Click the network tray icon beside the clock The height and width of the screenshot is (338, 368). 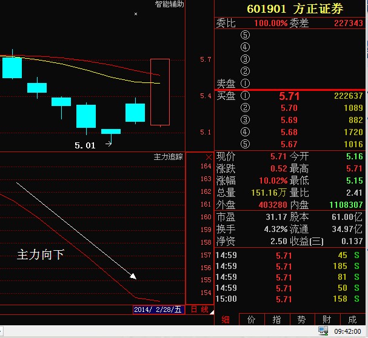click(323, 331)
